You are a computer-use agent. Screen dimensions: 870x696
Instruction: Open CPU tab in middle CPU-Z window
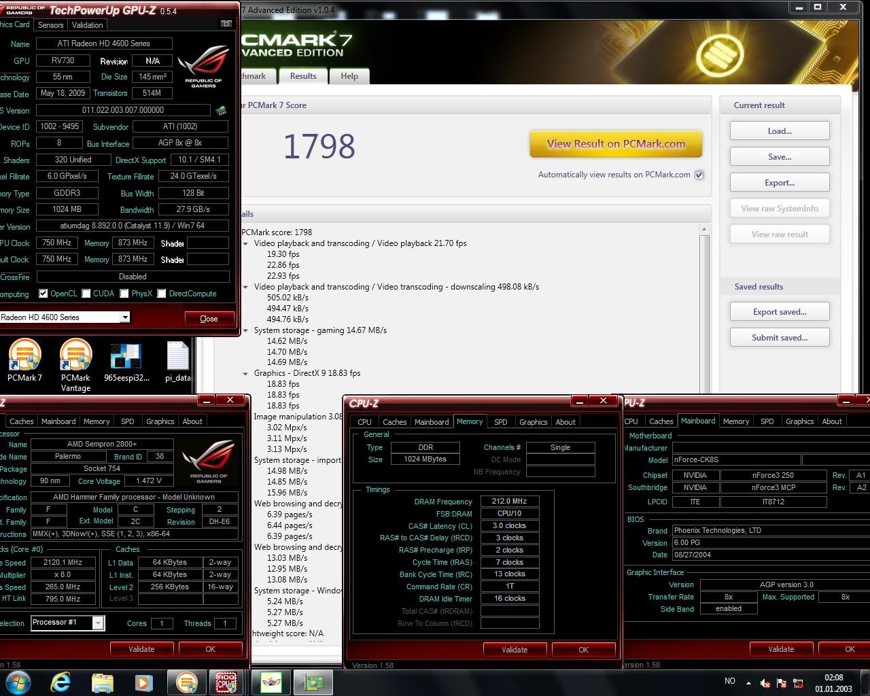pyautogui.click(x=365, y=422)
